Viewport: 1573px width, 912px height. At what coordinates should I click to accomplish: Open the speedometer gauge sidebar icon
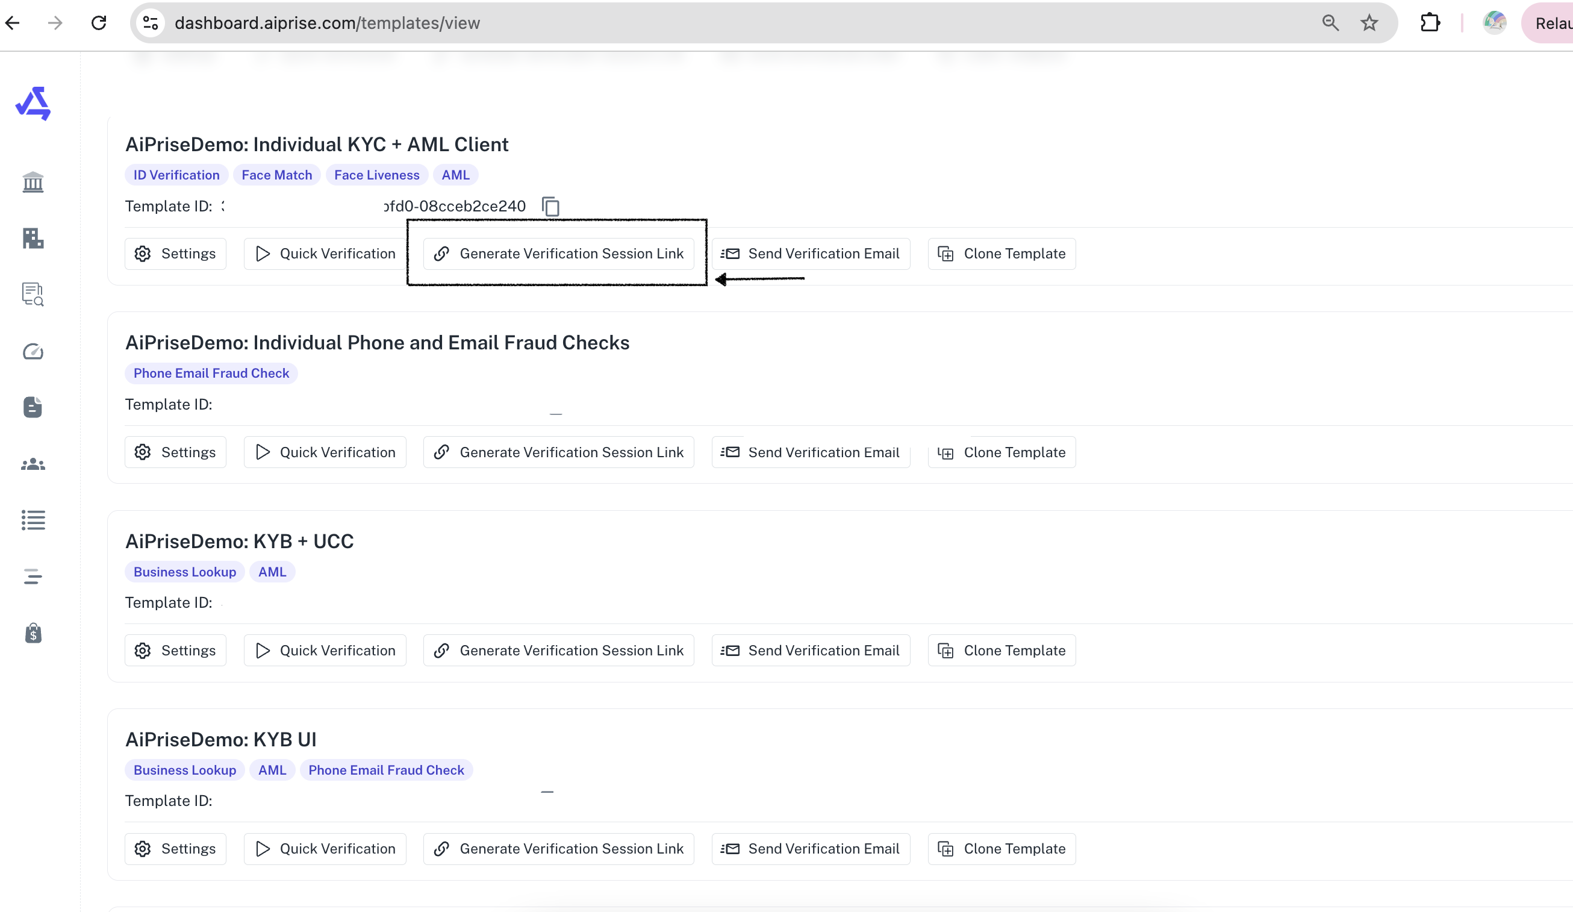[x=33, y=351]
